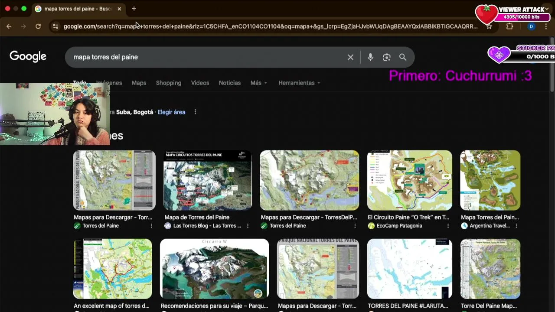Viewport: 555px width, 312px height.
Task: Open a new tab with plus button
Action: click(134, 9)
